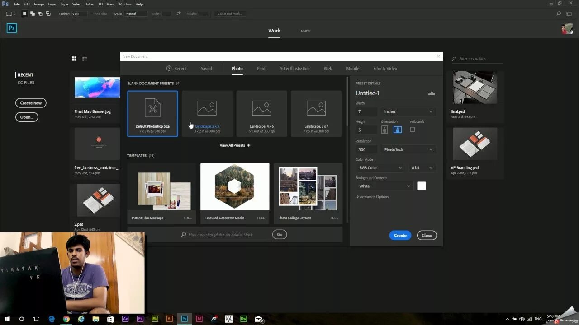Click the Photoshop home logo icon
Viewport: 579px width, 325px height.
pyautogui.click(x=12, y=28)
